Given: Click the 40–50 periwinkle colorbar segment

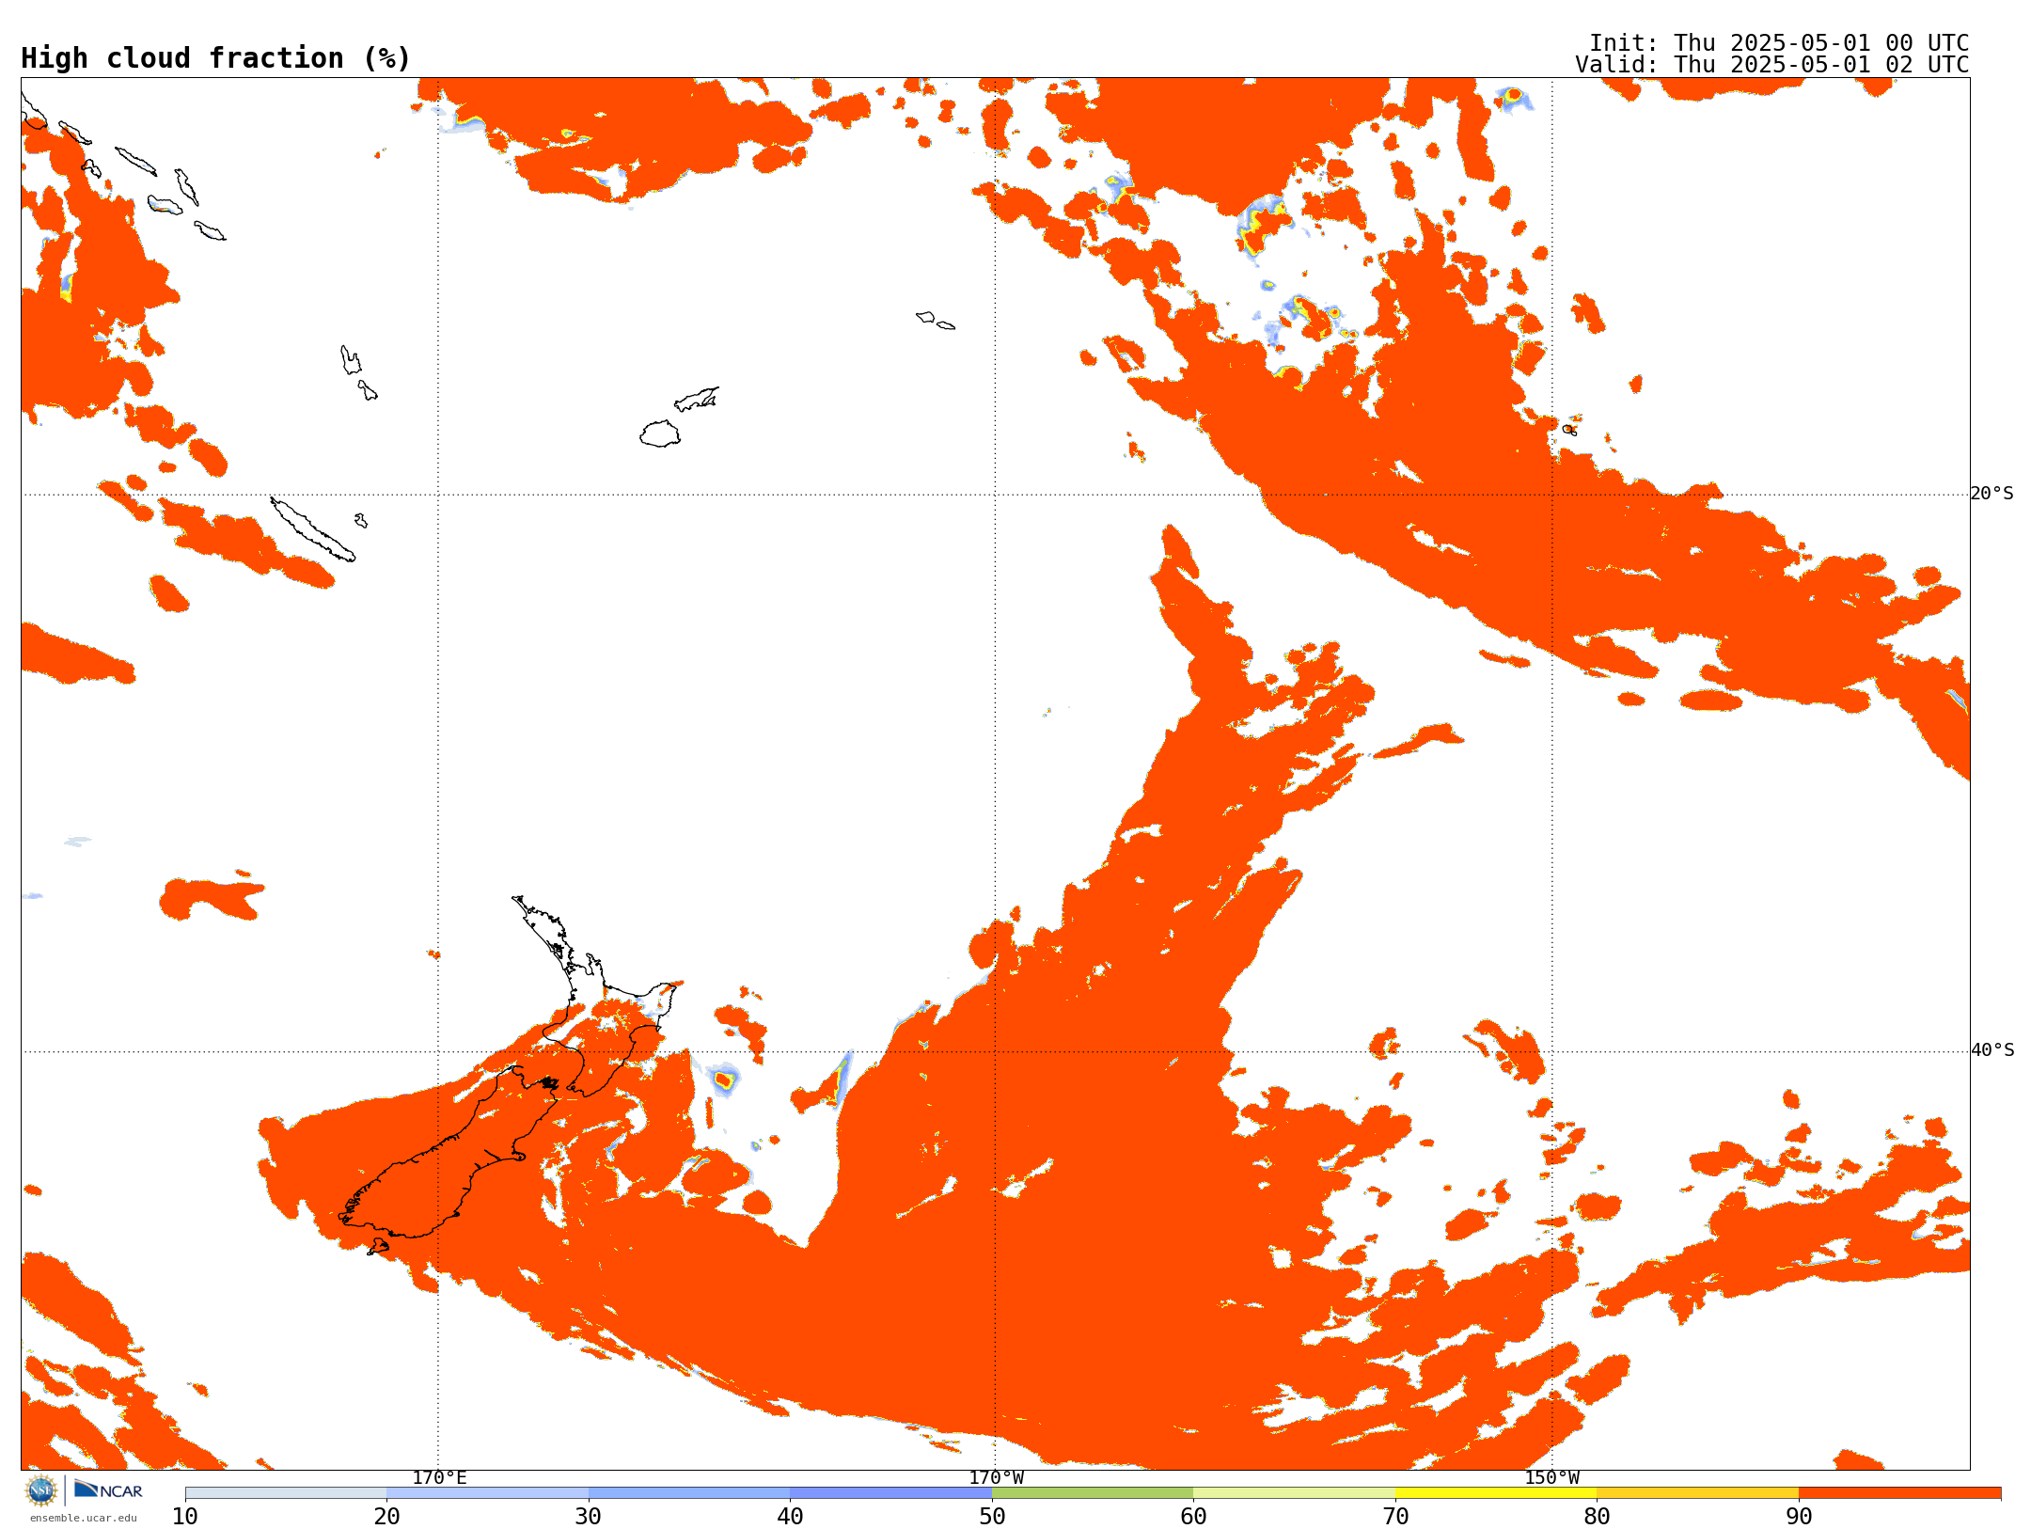Looking at the screenshot, I should point(890,1493).
